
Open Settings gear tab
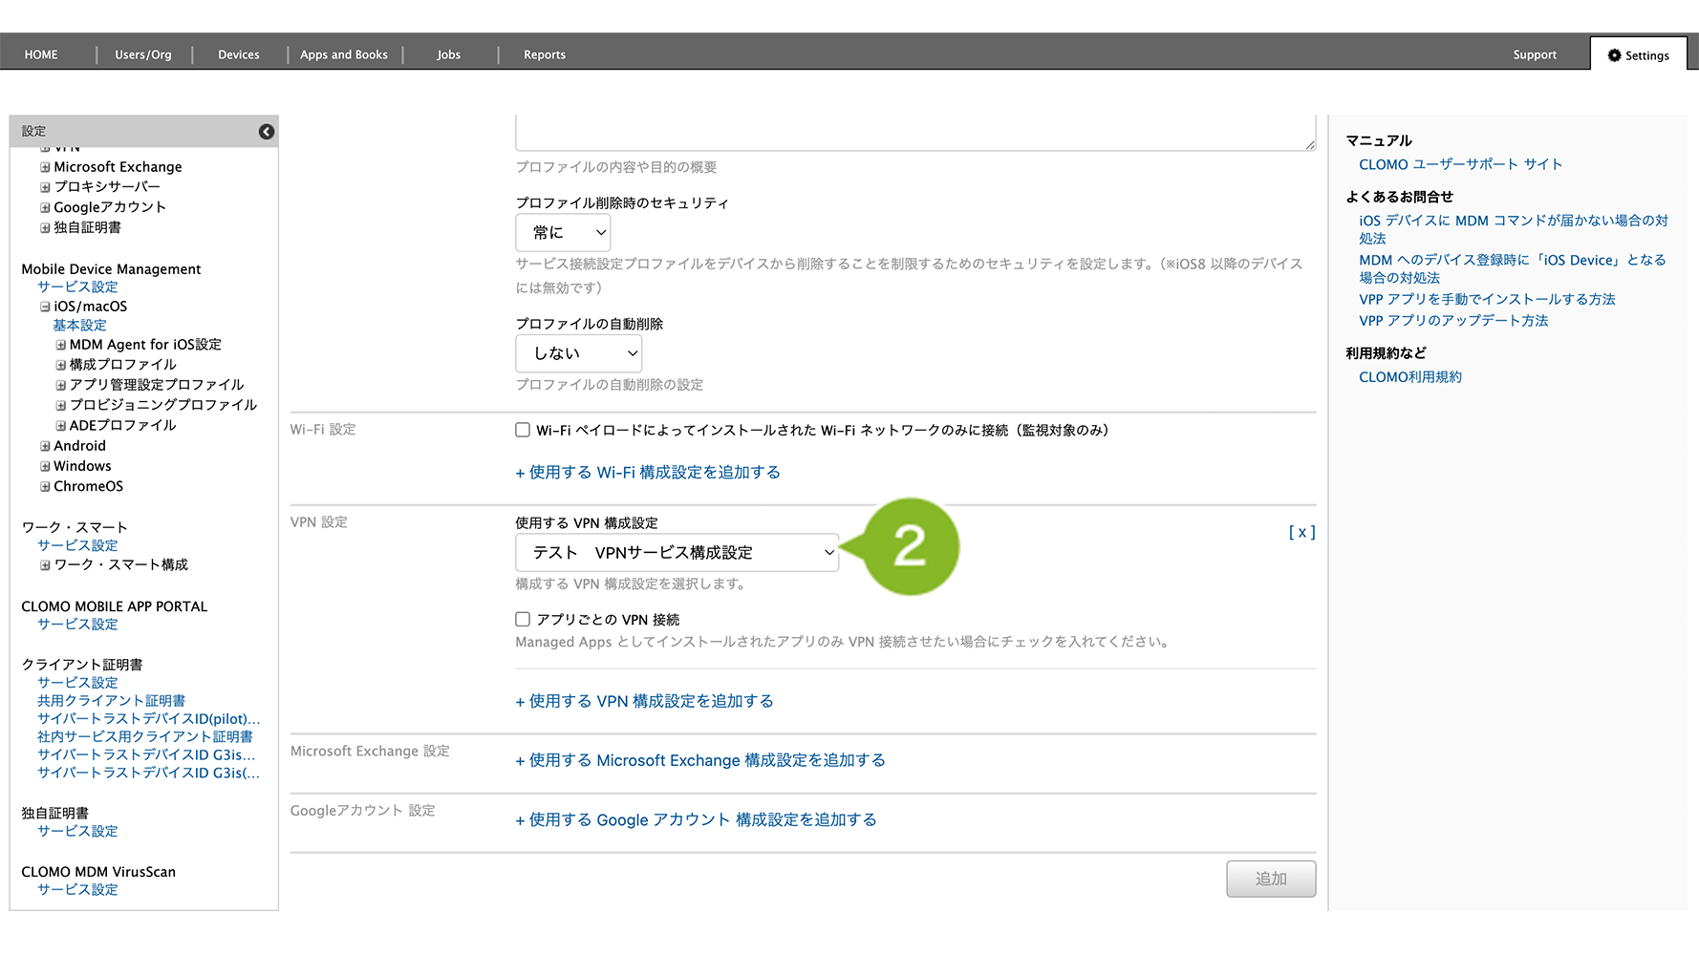click(x=1638, y=55)
